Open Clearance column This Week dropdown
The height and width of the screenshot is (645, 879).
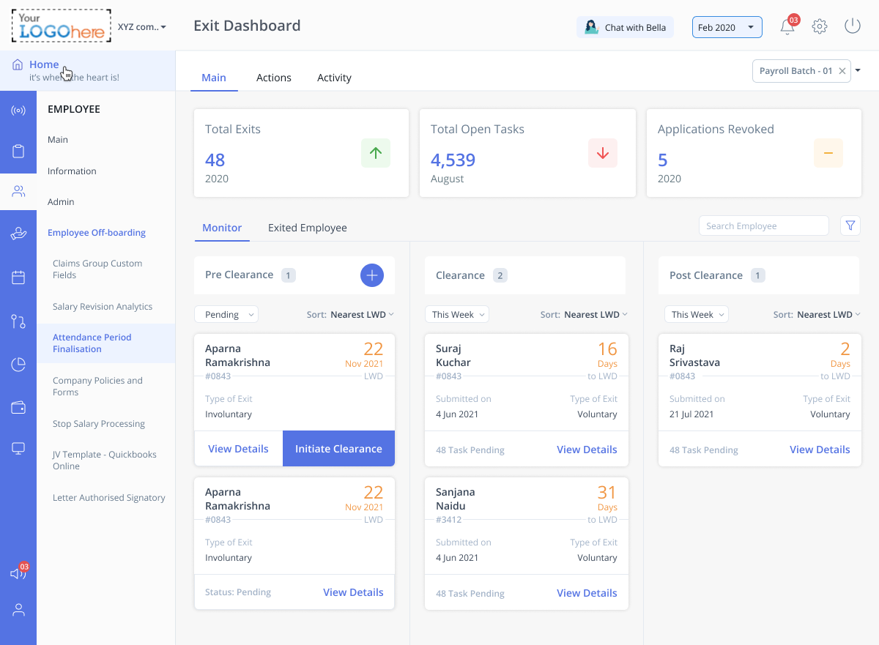(x=457, y=315)
